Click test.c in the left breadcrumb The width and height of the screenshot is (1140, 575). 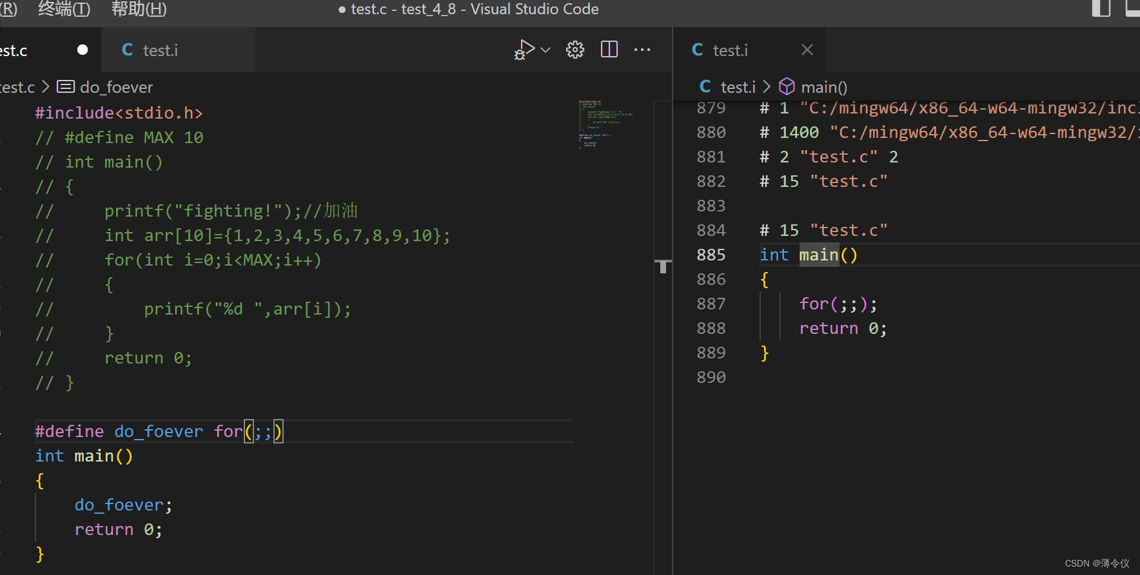click(17, 87)
